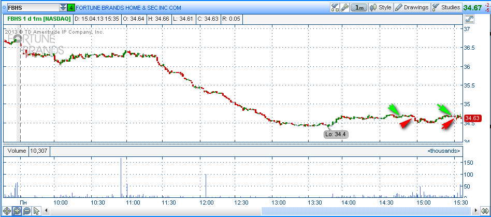Image resolution: width=491 pixels, height=217 pixels.
Task: Click the left scroll arrow on time scrollbar
Action: coord(47,211)
